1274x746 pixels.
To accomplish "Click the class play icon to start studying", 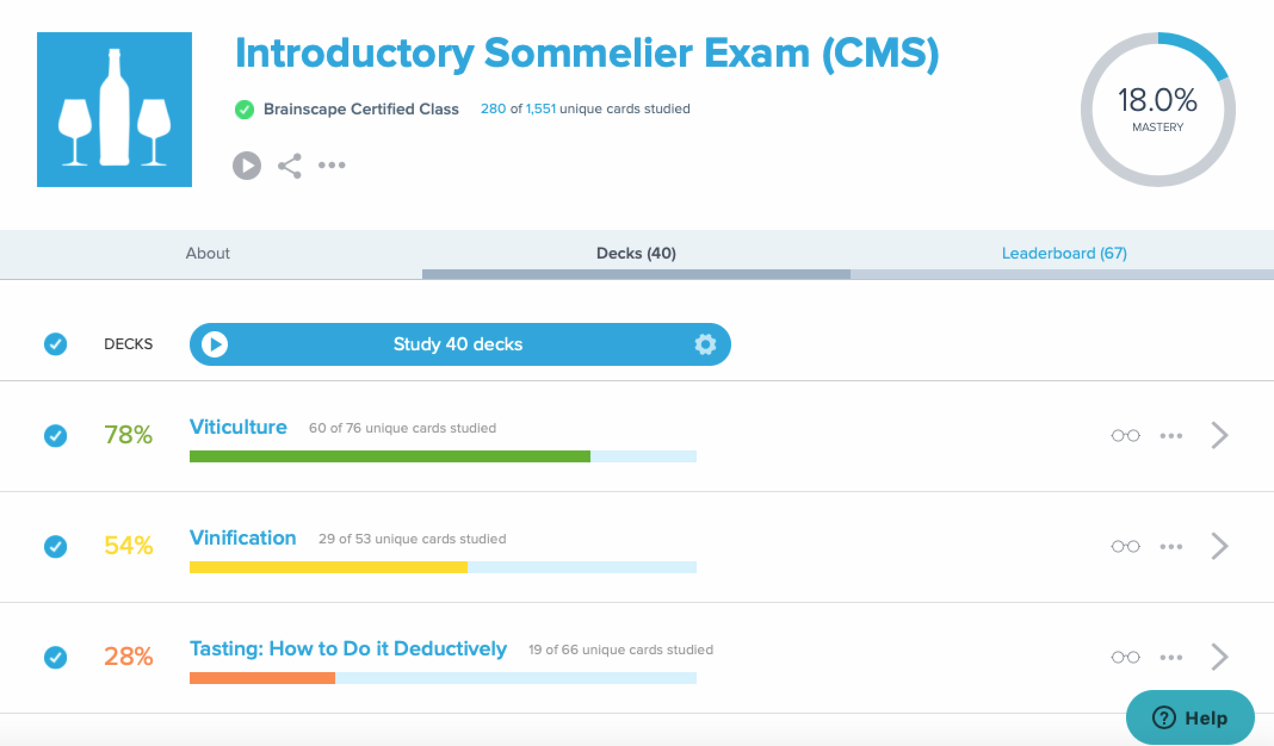I will (246, 166).
